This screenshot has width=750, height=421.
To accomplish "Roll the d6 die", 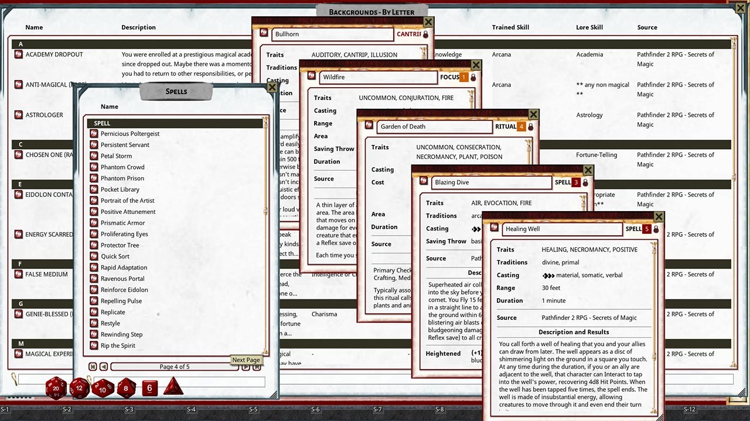I will tap(149, 388).
